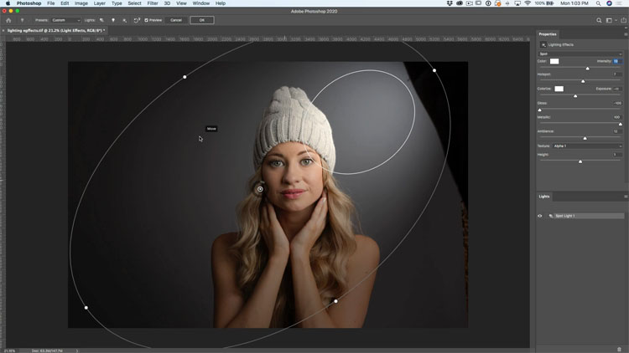Click the Intensity value field

coord(617,61)
